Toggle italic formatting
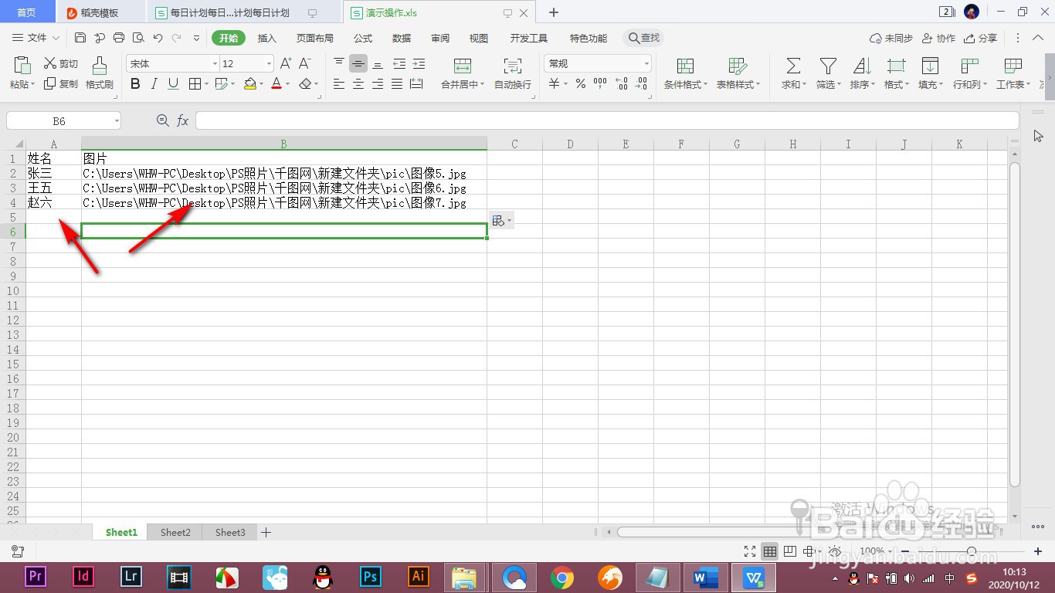The height and width of the screenshot is (593, 1055). 153,83
